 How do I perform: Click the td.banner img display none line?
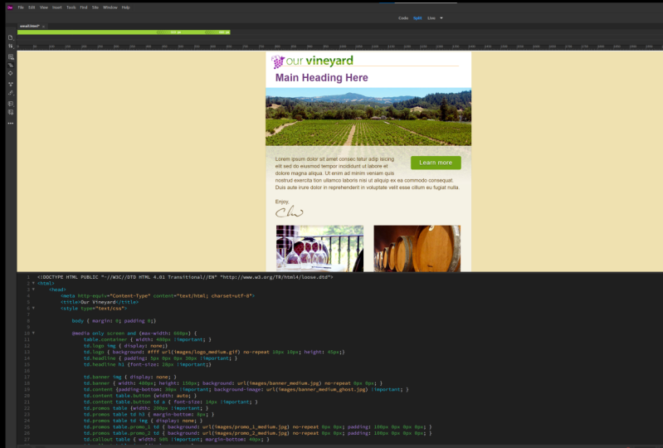[129, 377]
